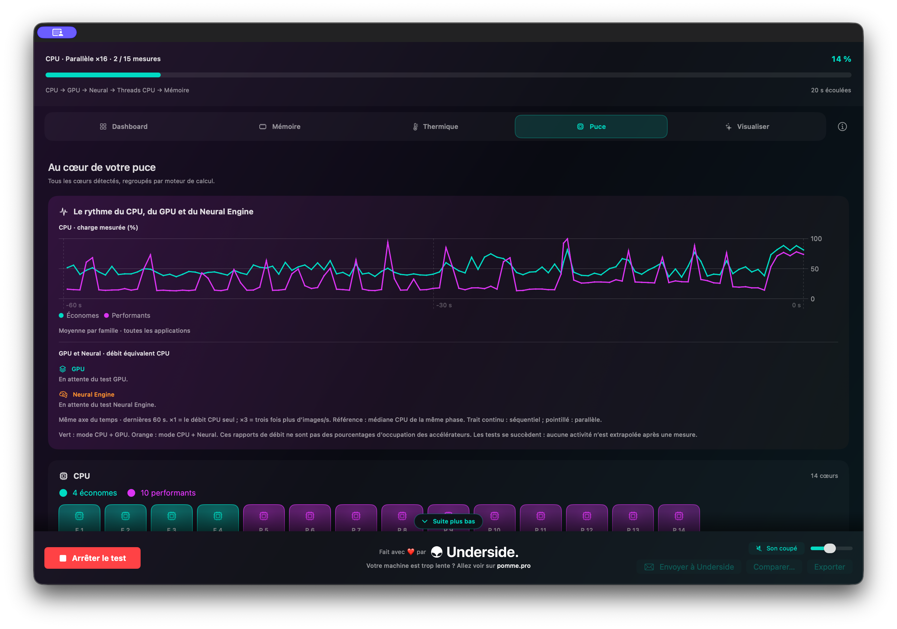Toggle Économes series in chart legend
The height and width of the screenshot is (629, 897).
[79, 316]
